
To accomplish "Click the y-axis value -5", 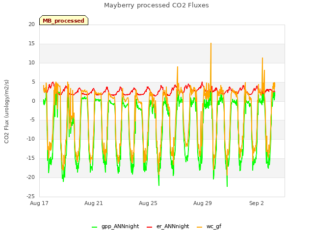I will pos(32,120).
